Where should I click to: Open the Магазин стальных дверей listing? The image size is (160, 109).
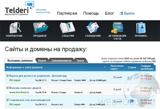(25, 88)
